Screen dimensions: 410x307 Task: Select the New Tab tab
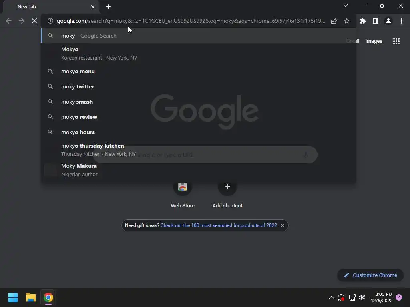click(51, 7)
